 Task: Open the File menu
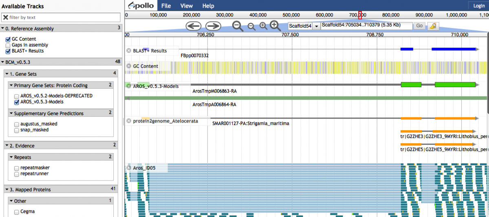166,6
